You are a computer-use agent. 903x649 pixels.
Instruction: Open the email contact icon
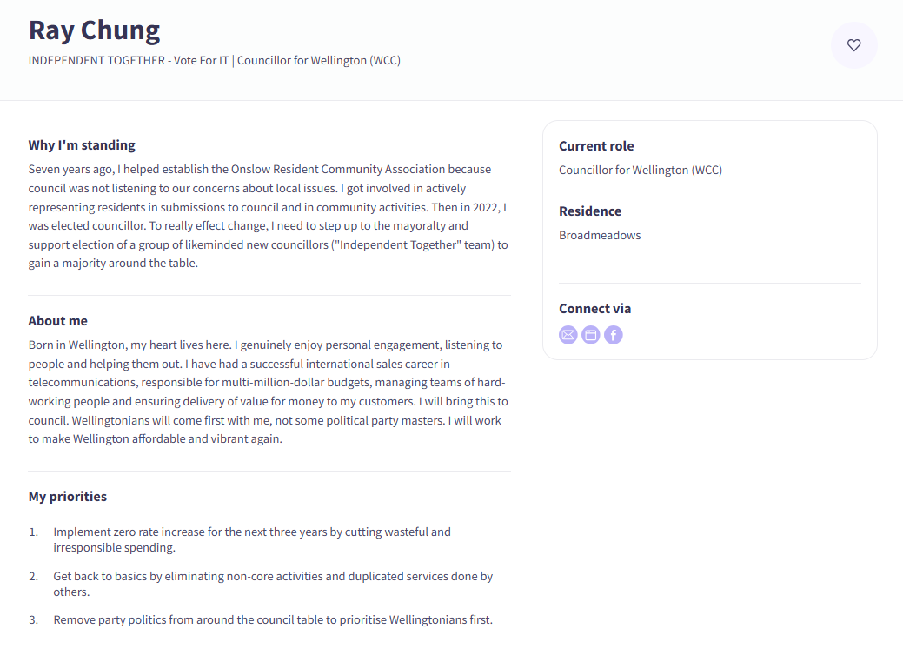click(568, 335)
